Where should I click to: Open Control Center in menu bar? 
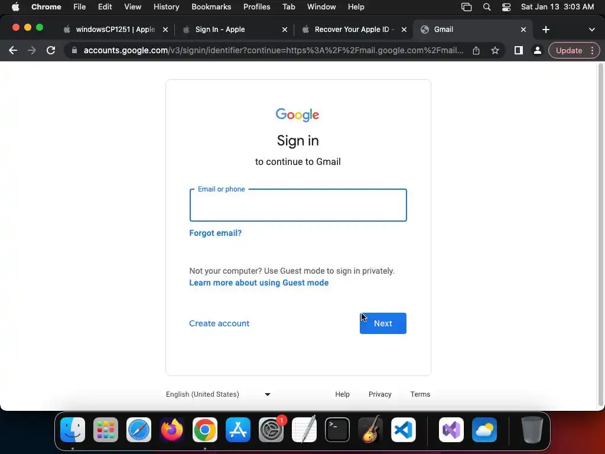[x=506, y=7]
